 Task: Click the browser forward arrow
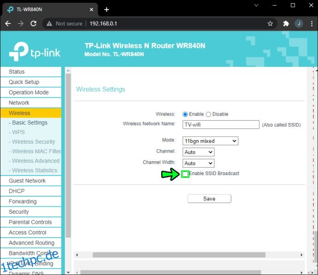20,23
